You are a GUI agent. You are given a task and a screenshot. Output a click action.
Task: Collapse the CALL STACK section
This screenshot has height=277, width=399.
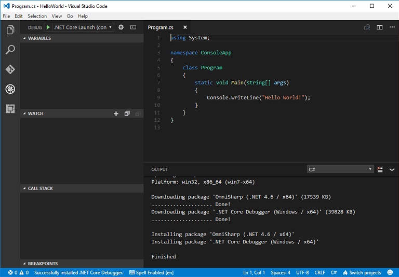(x=82, y=188)
